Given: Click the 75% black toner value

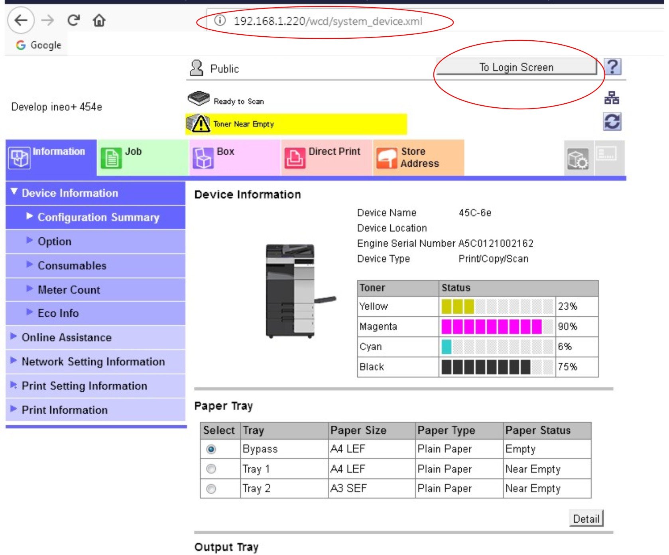Looking at the screenshot, I should (567, 367).
